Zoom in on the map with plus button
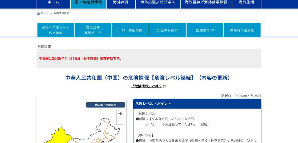298x143 pixels. coord(120,114)
